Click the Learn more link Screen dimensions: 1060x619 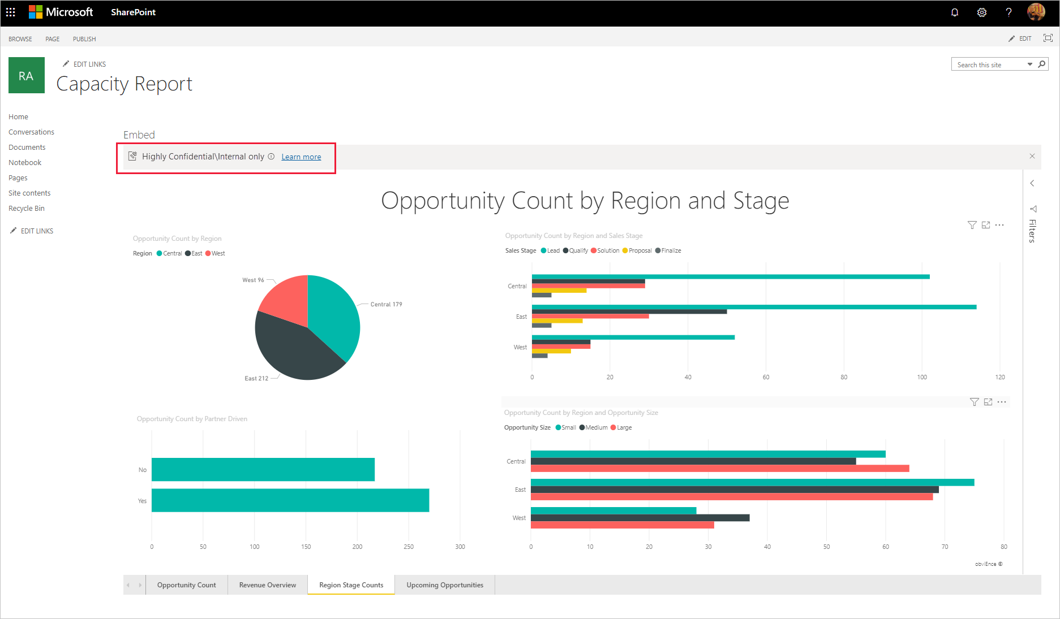[301, 157]
